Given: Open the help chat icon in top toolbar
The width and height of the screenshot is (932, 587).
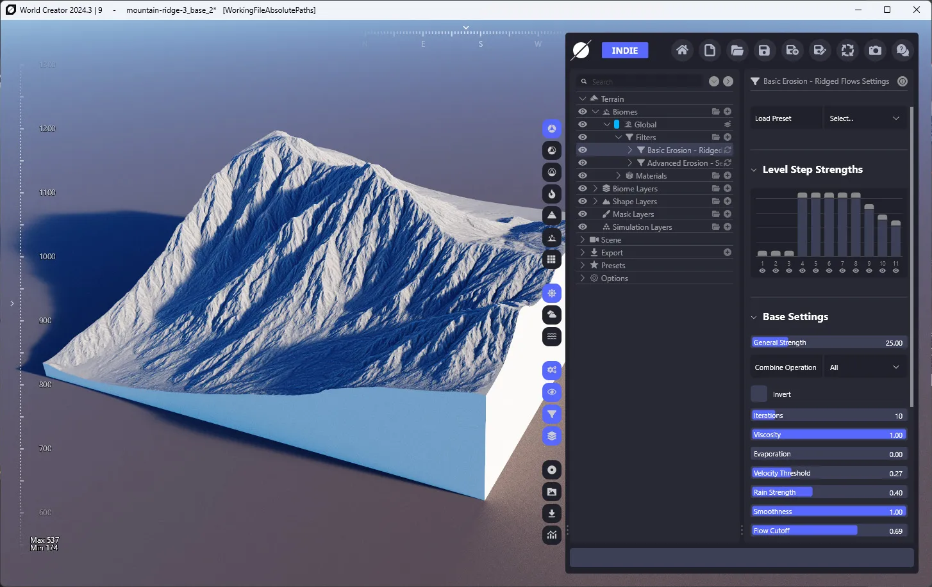Looking at the screenshot, I should pyautogui.click(x=903, y=50).
